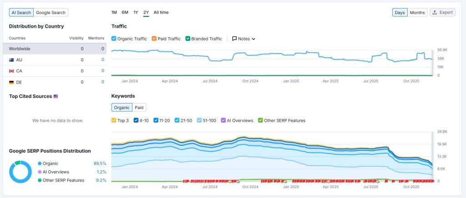Choose the All time date range
Image resolution: width=466 pixels, height=198 pixels.
click(x=161, y=12)
